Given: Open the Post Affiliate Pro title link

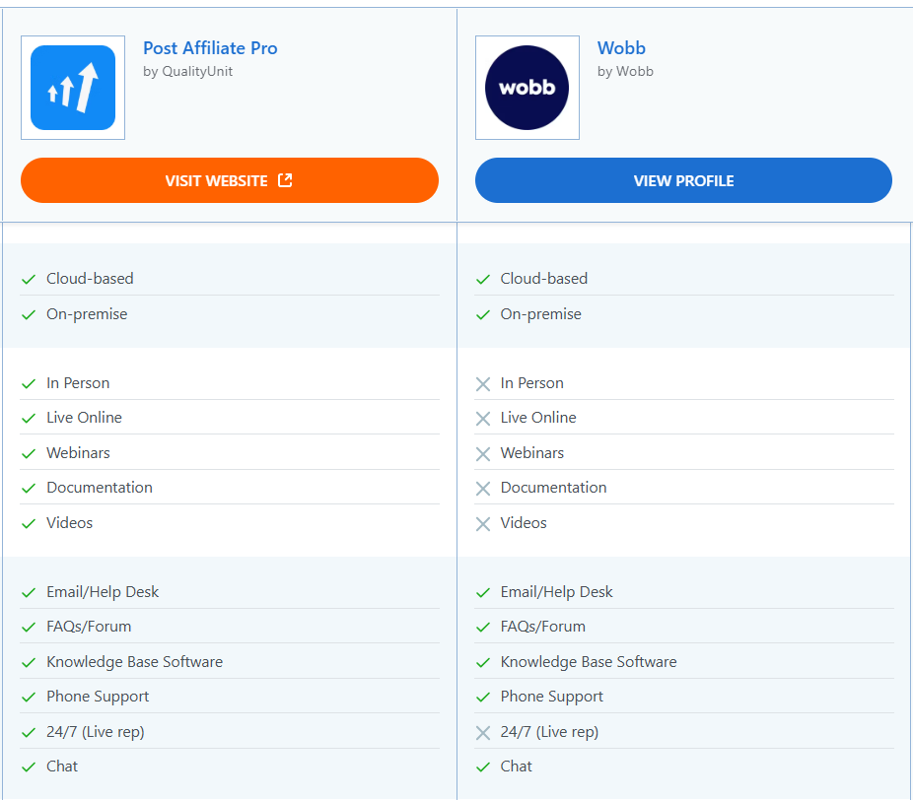Looking at the screenshot, I should 210,47.
